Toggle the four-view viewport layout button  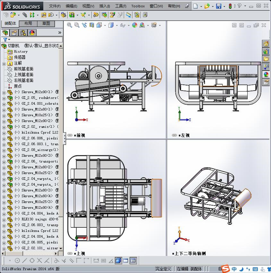click(133, 260)
